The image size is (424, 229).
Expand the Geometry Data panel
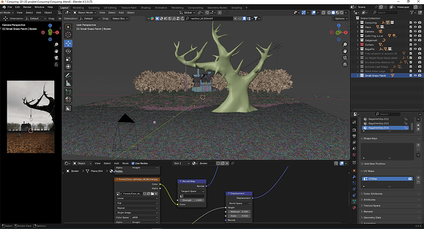click(362, 218)
